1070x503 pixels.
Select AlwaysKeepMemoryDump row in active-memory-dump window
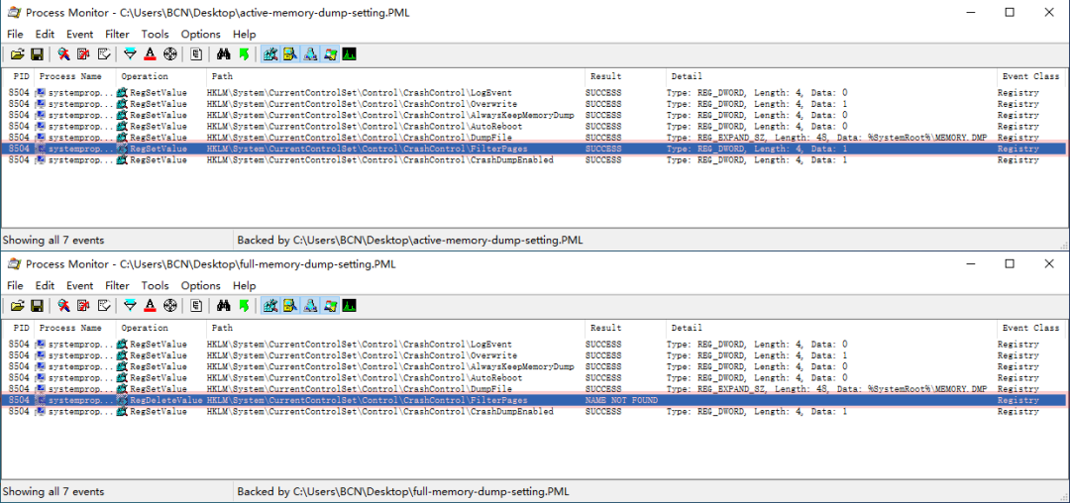pos(534,115)
